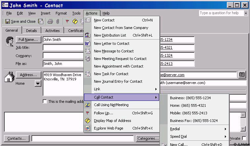Expand the Link submenu
The width and height of the screenshot is (250, 146).
121,89
